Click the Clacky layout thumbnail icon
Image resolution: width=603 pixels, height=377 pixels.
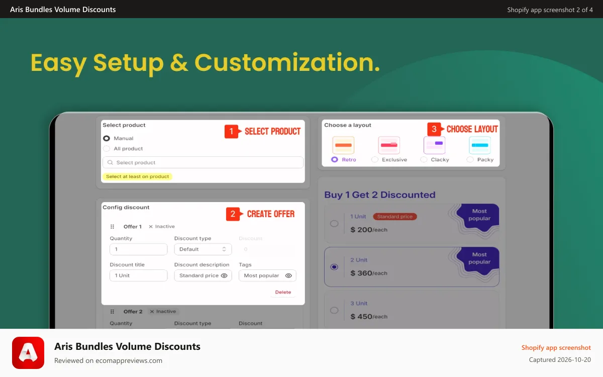435,145
